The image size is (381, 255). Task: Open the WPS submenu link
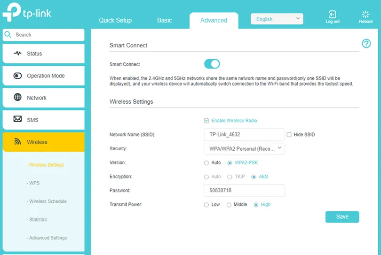point(33,183)
